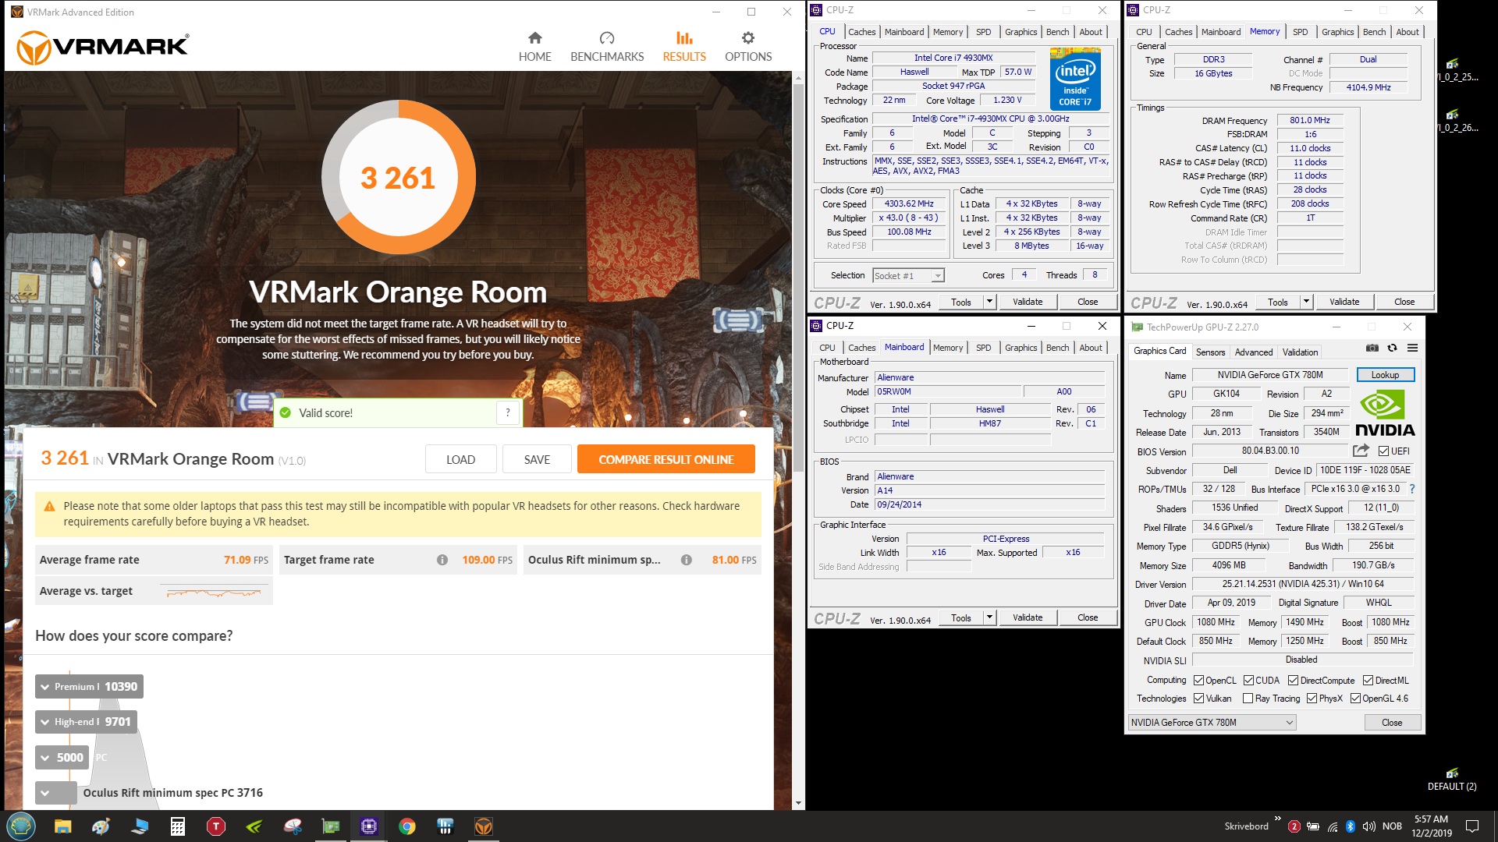Expand the Premium 10390 comparison entry
The width and height of the screenshot is (1498, 842).
[x=89, y=687]
